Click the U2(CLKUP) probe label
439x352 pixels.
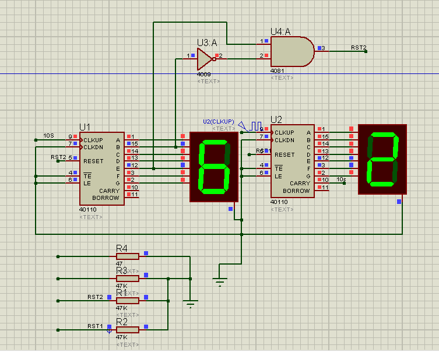coord(219,122)
